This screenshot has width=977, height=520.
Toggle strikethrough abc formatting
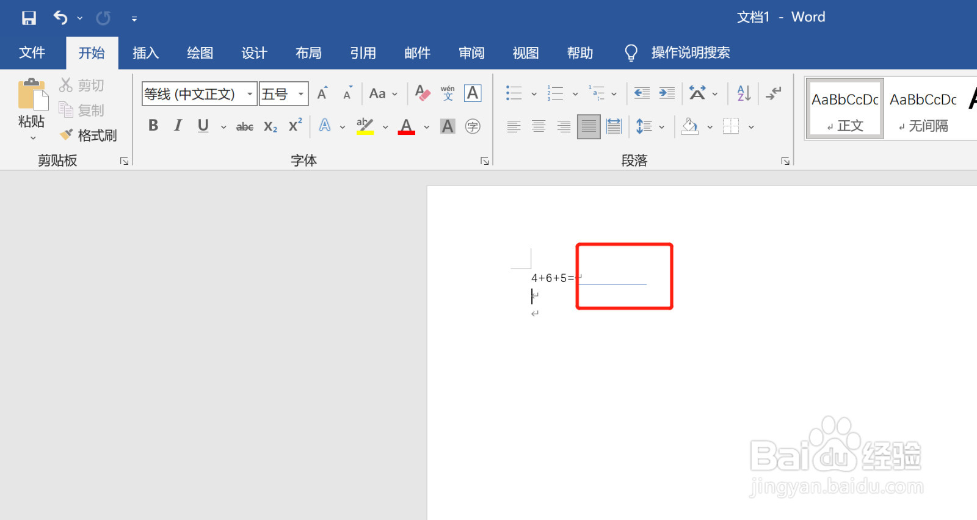pyautogui.click(x=245, y=126)
